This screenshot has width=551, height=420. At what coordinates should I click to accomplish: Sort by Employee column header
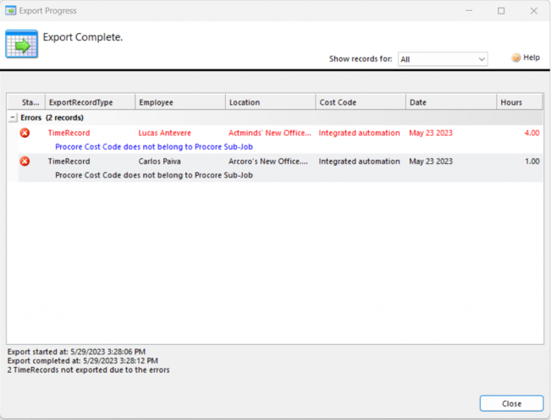tap(180, 102)
